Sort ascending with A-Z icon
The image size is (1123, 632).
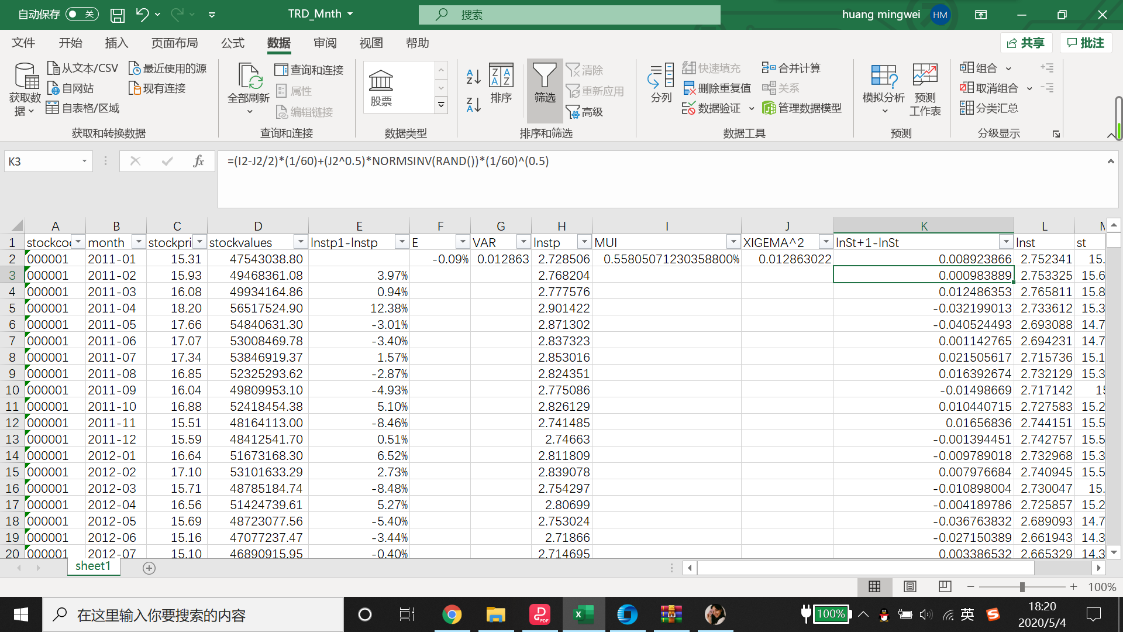tap(473, 76)
